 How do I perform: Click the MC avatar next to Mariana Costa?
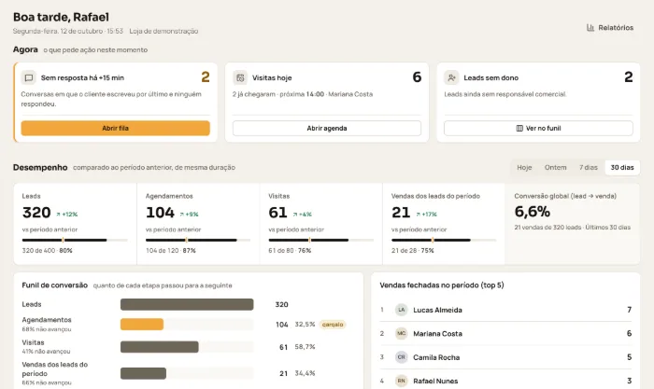point(401,334)
